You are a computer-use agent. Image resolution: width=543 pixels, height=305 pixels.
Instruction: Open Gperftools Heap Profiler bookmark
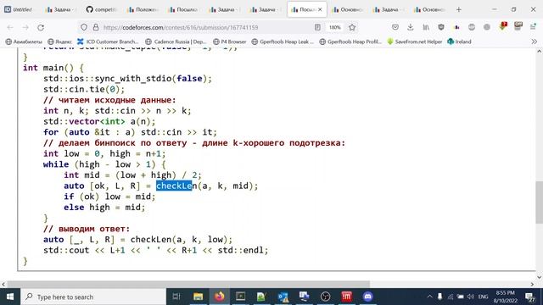pyautogui.click(x=350, y=42)
